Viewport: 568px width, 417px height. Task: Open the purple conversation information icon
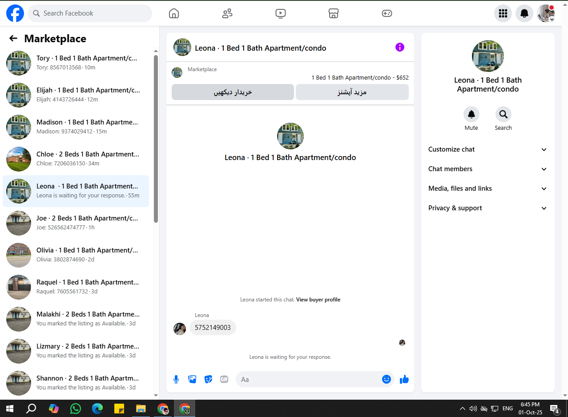tap(400, 47)
